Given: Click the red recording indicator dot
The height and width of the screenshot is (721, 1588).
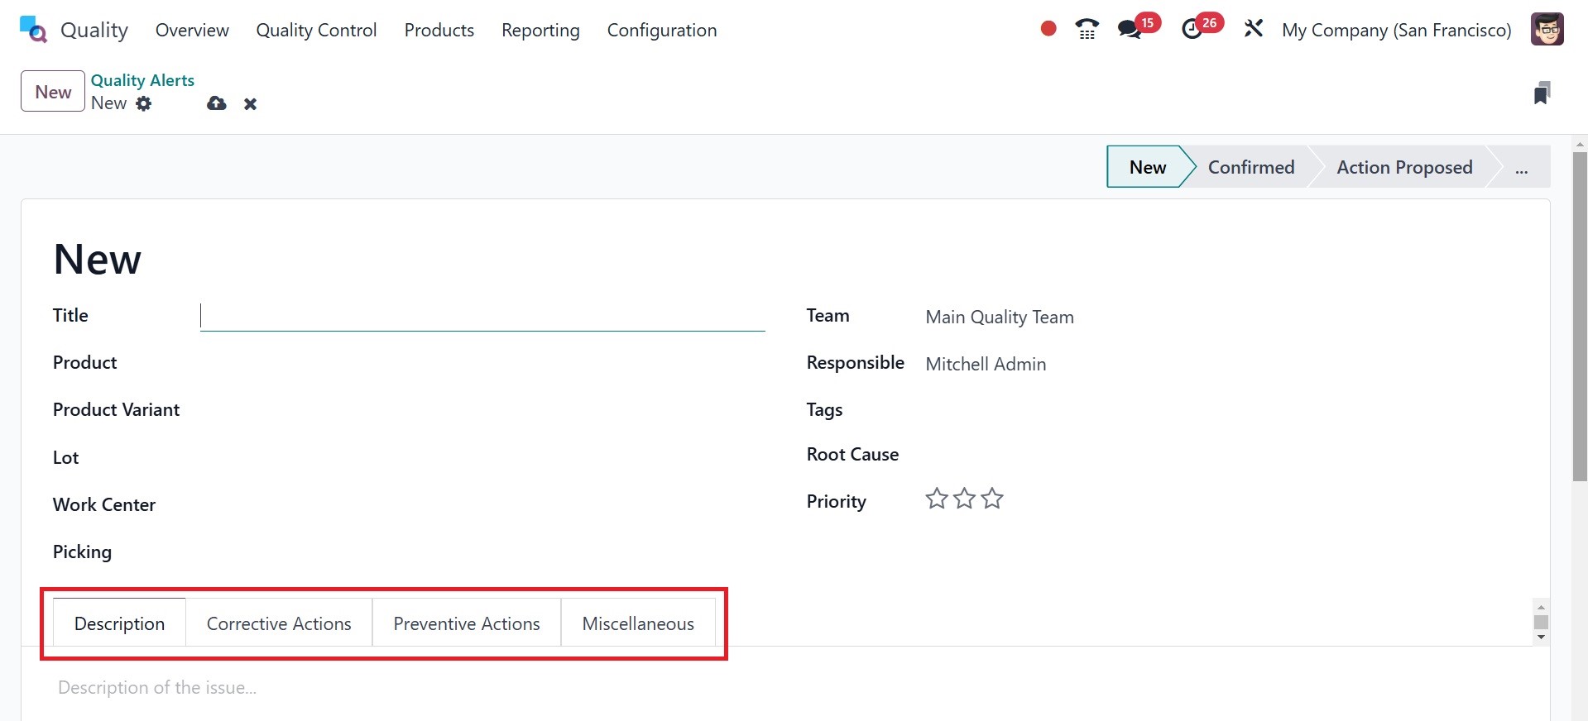Looking at the screenshot, I should click(x=1048, y=29).
